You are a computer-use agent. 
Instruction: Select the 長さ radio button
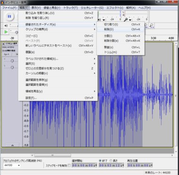(111, 161)
